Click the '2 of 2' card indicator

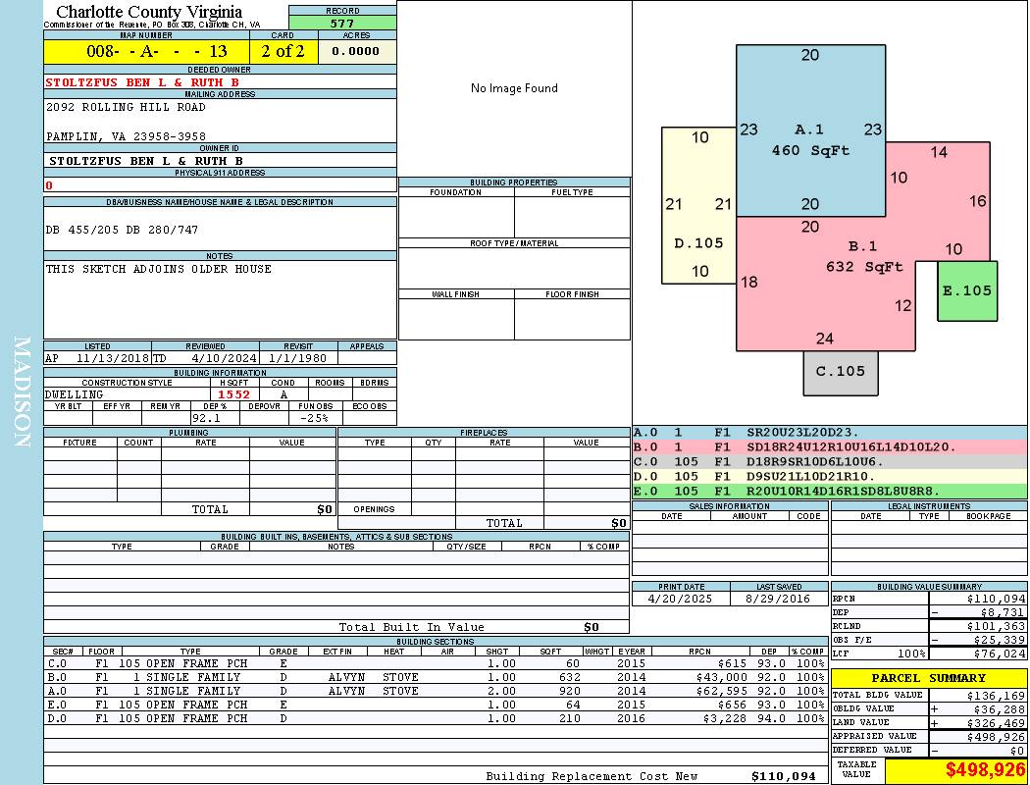pyautogui.click(x=283, y=51)
